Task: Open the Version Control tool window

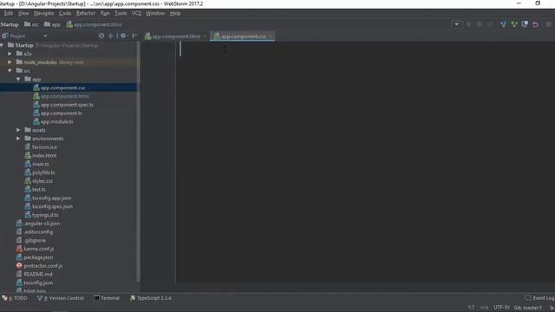Action: click(61, 298)
